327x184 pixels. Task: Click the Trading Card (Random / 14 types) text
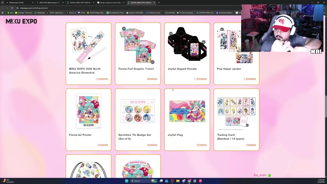(231, 137)
